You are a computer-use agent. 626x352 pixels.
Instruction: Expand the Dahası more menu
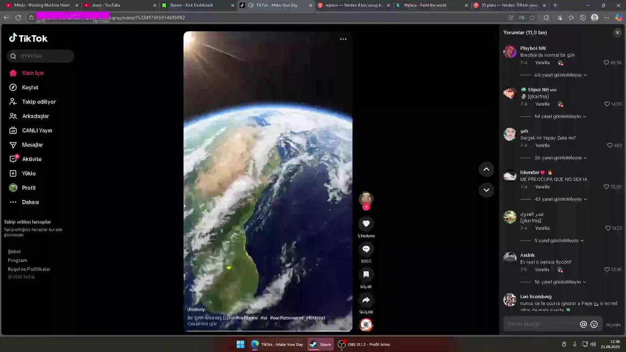click(30, 202)
